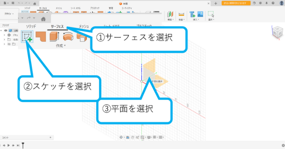This screenshot has height=149, width=285.
Task: Expand comments panel with plus button
Action: pyautogui.click(x=50, y=138)
